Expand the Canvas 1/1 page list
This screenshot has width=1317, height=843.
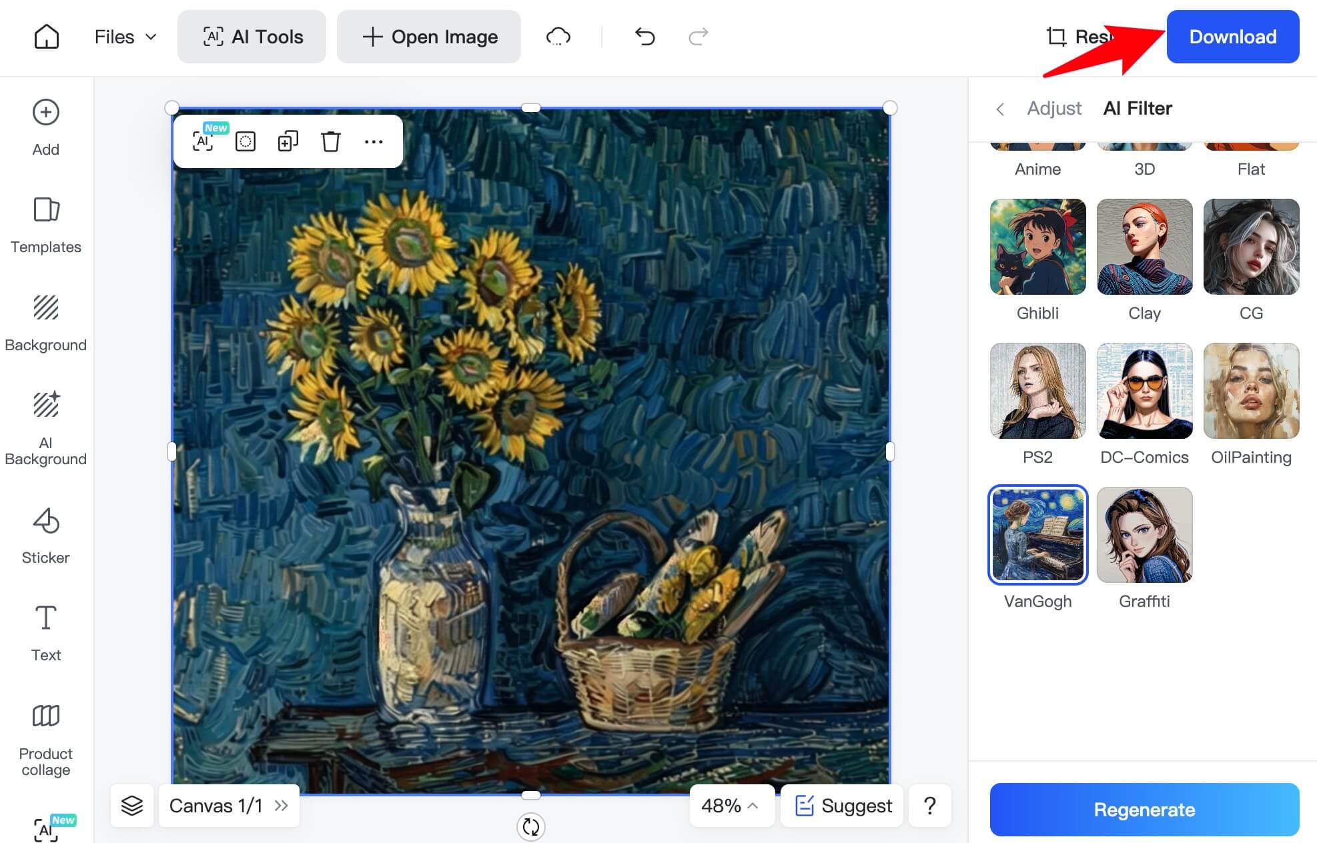[x=229, y=806]
